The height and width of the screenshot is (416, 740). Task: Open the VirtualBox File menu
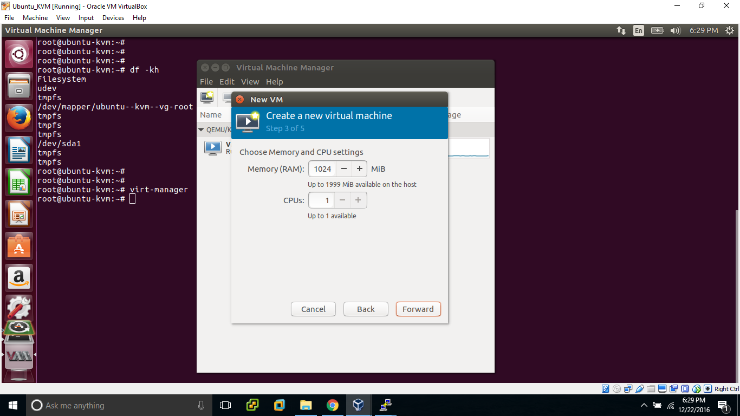tap(9, 18)
